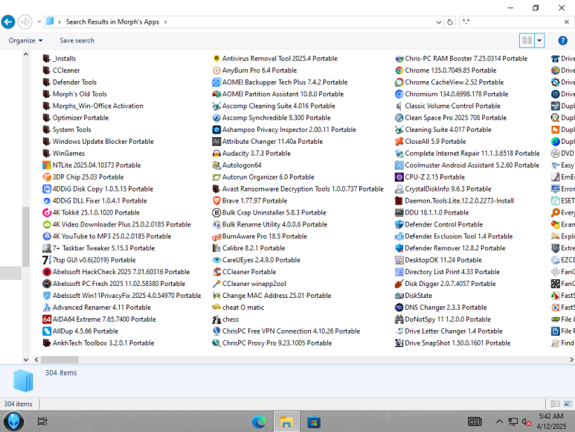This screenshot has height=432, width=575.
Task: Click the change view layout button
Action: (x=527, y=40)
